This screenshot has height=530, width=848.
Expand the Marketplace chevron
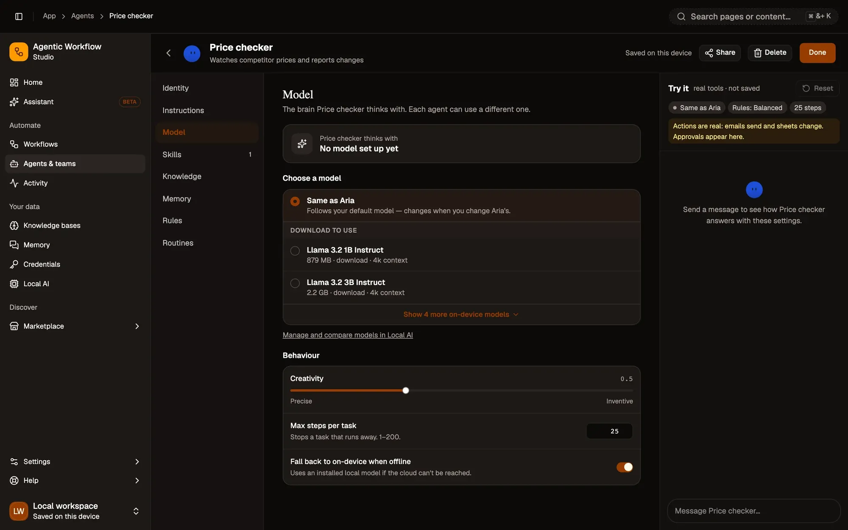tap(137, 326)
